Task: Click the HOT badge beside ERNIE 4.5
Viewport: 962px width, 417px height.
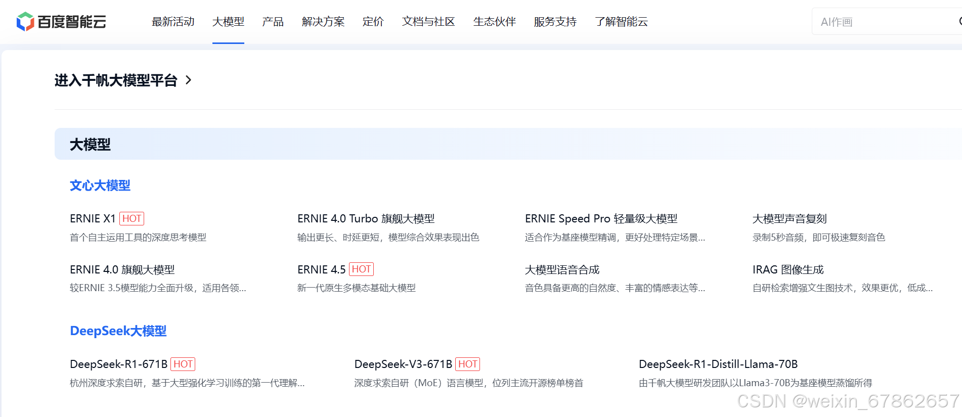Action: click(x=362, y=269)
